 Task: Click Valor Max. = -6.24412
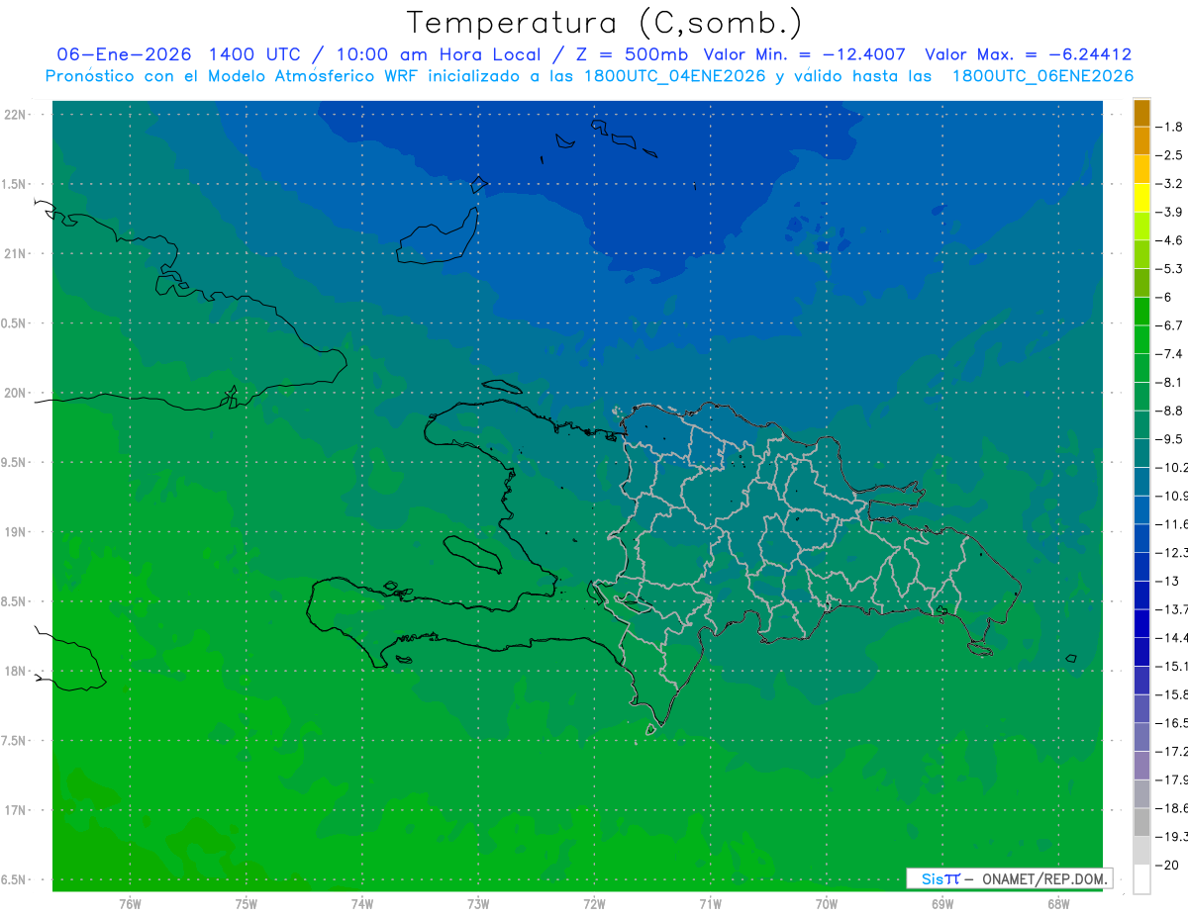pyautogui.click(x=1028, y=54)
